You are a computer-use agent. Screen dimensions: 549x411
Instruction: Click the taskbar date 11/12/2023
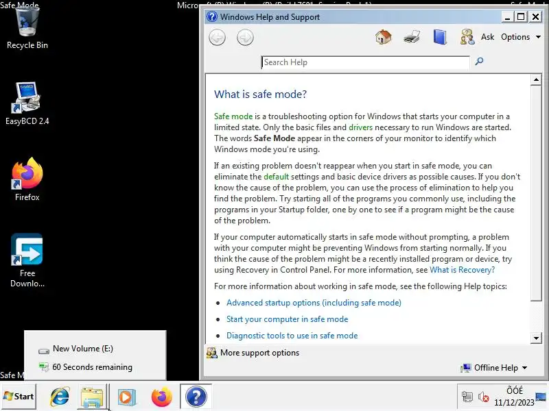point(514,403)
